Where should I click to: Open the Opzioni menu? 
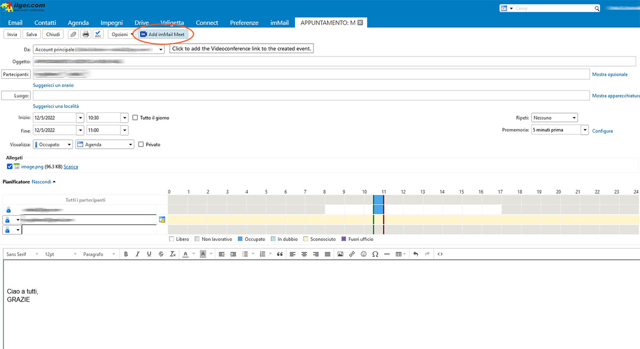coord(122,34)
